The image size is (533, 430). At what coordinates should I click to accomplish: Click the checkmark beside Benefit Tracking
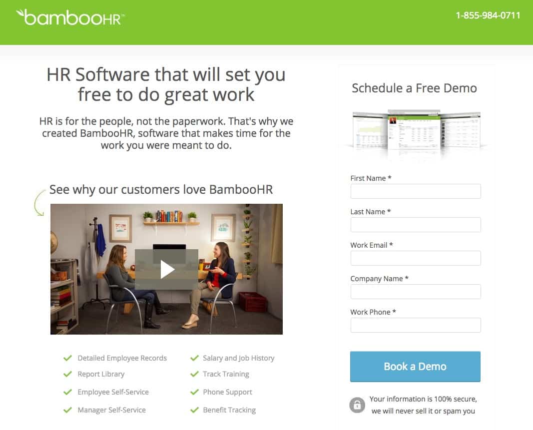coord(194,410)
